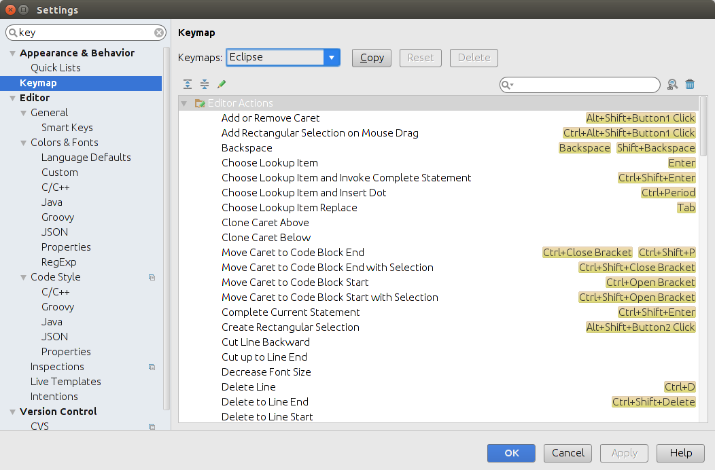Screen dimensions: 715x470
Task: Select the Backspace action row
Action: [247, 148]
